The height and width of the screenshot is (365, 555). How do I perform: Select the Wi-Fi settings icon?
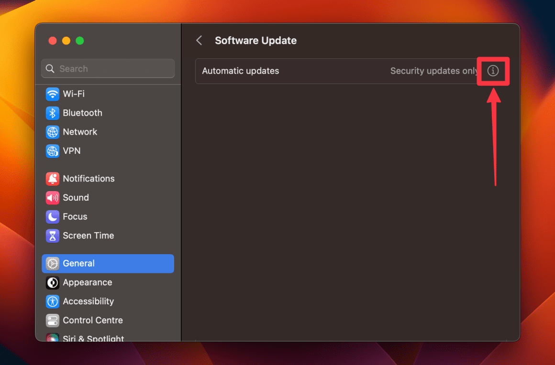coord(52,94)
